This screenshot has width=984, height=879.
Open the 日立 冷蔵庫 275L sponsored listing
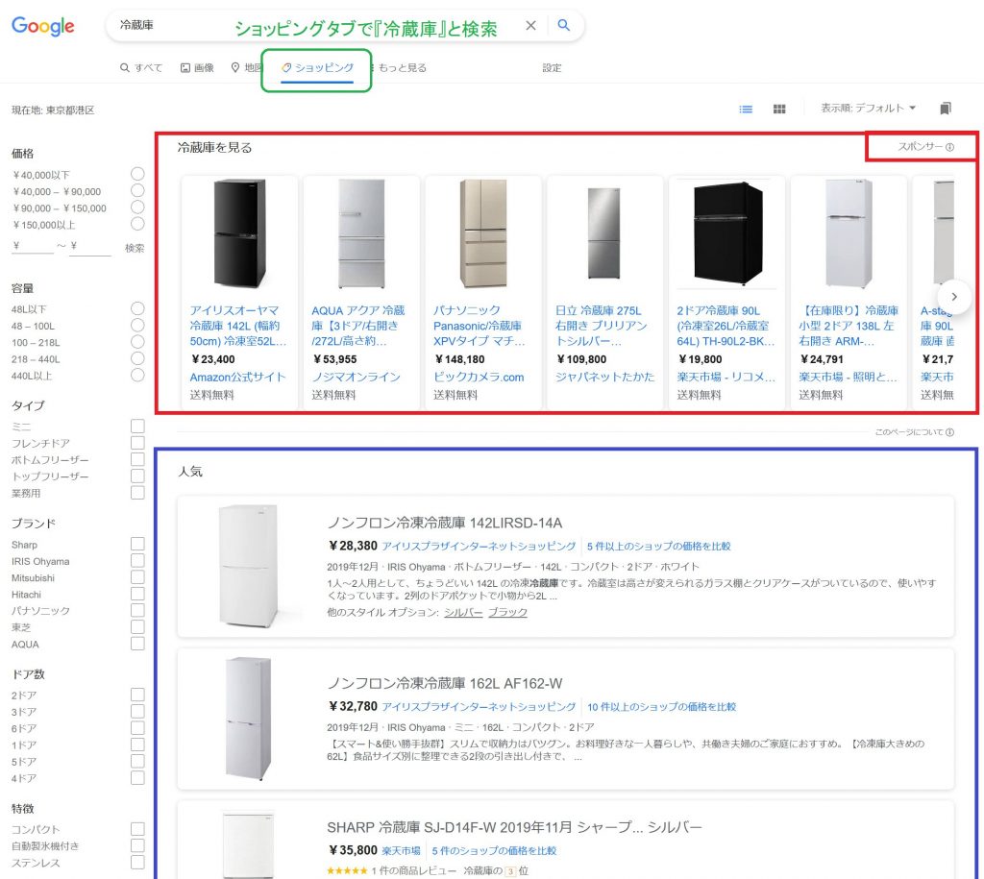(602, 326)
